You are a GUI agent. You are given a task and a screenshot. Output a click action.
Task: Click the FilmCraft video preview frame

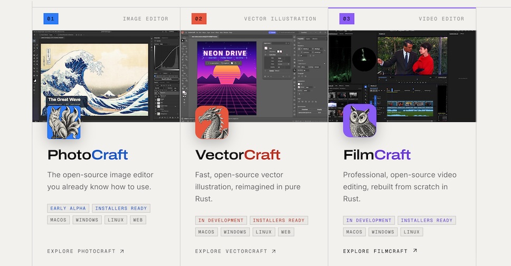pos(412,56)
